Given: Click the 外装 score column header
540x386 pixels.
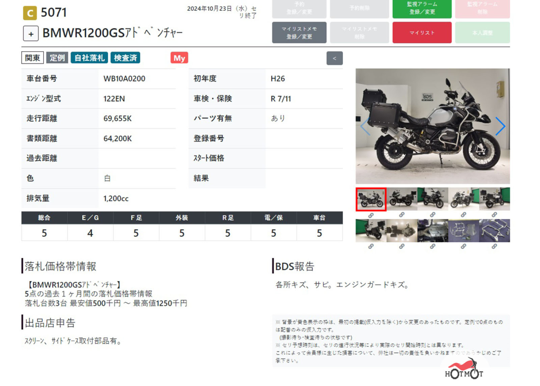Looking at the screenshot, I should pos(182,218).
